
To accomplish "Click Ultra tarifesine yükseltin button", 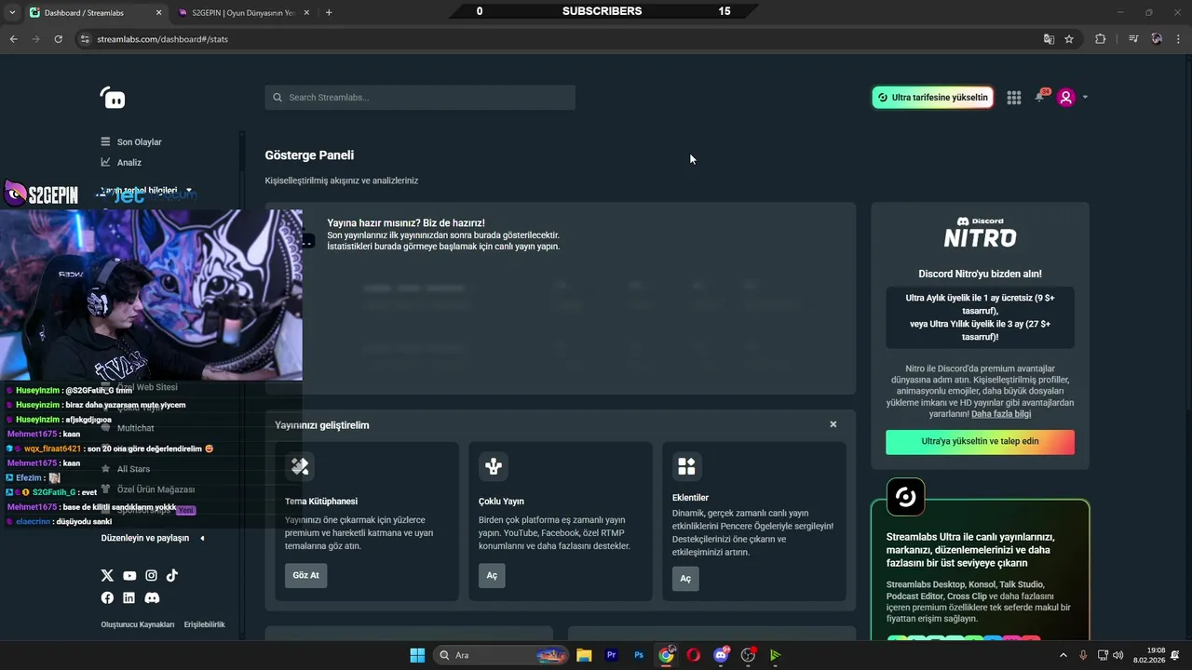I will (x=932, y=98).
